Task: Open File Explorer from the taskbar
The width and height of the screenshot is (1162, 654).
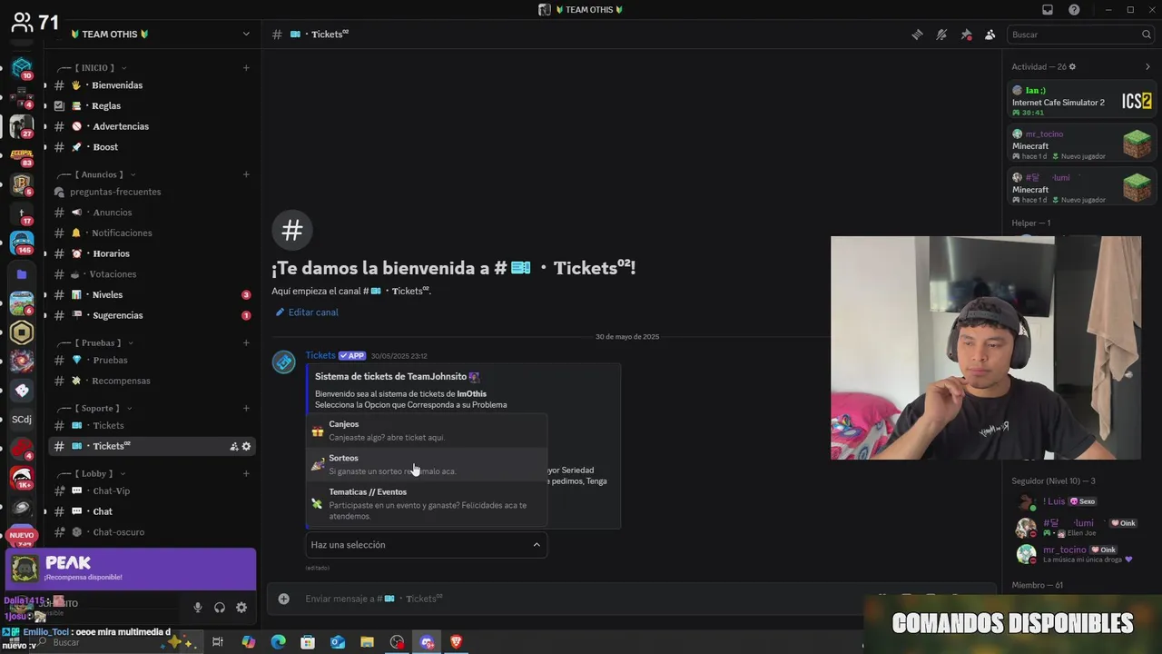Action: coord(367,642)
